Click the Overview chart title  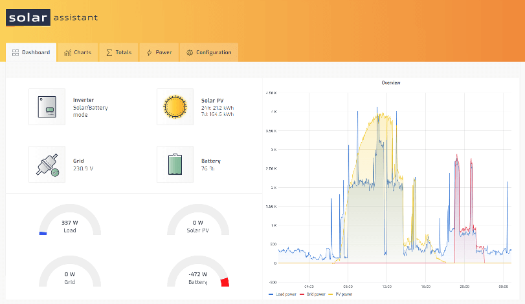391,83
